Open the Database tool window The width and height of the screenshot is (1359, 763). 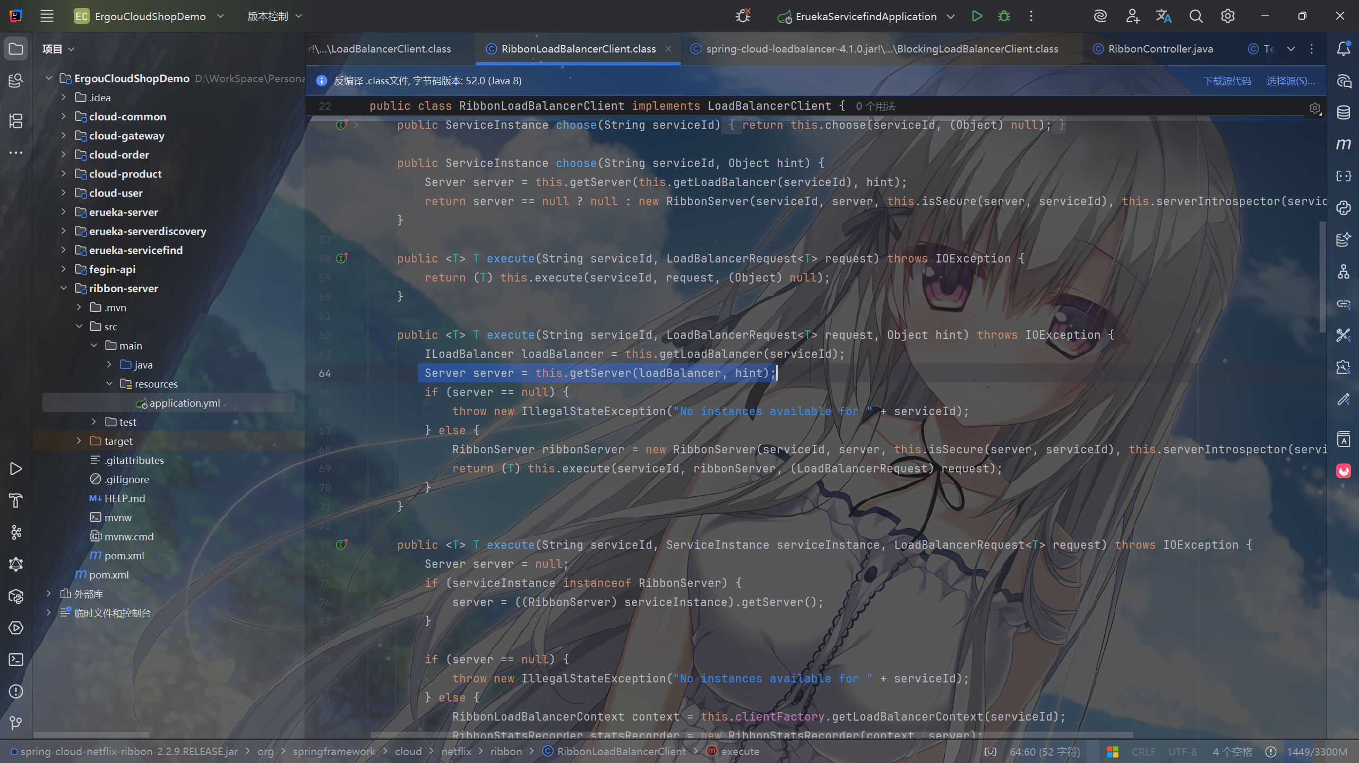coord(1344,112)
